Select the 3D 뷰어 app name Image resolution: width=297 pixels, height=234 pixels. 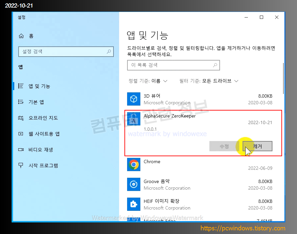pos(152,96)
